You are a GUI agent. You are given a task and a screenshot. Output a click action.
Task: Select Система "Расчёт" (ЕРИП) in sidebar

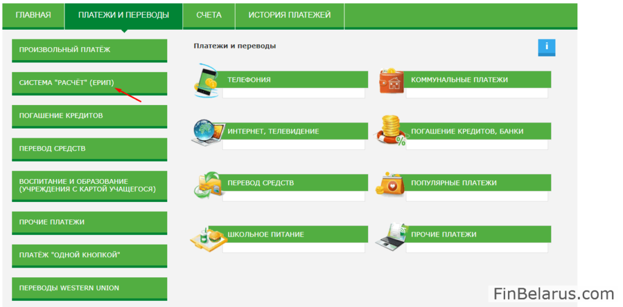point(89,83)
